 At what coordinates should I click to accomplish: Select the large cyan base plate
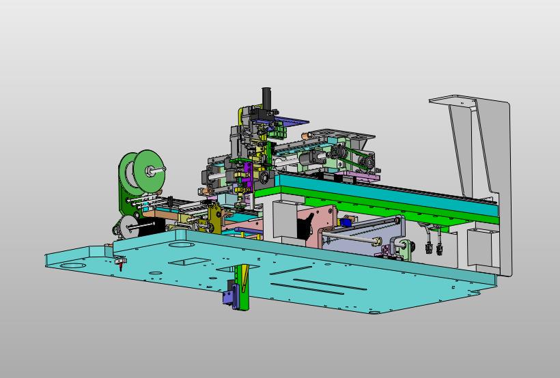coord(270,272)
